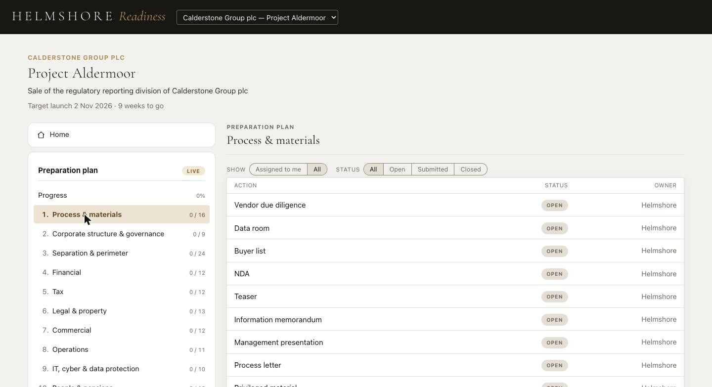The height and width of the screenshot is (387, 712).
Task: Go to Home in sidebar
Action: [x=122, y=135]
